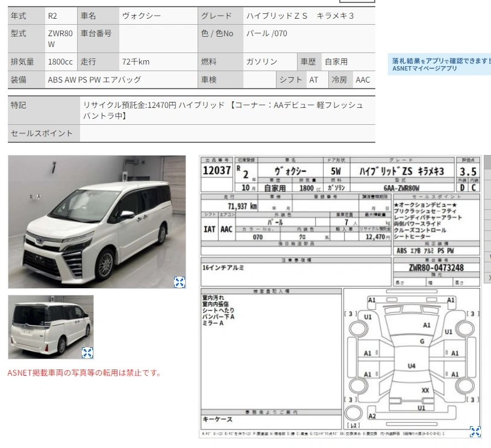
Task: Enlarge the rear car photo via expand icon
Action: tap(87, 353)
